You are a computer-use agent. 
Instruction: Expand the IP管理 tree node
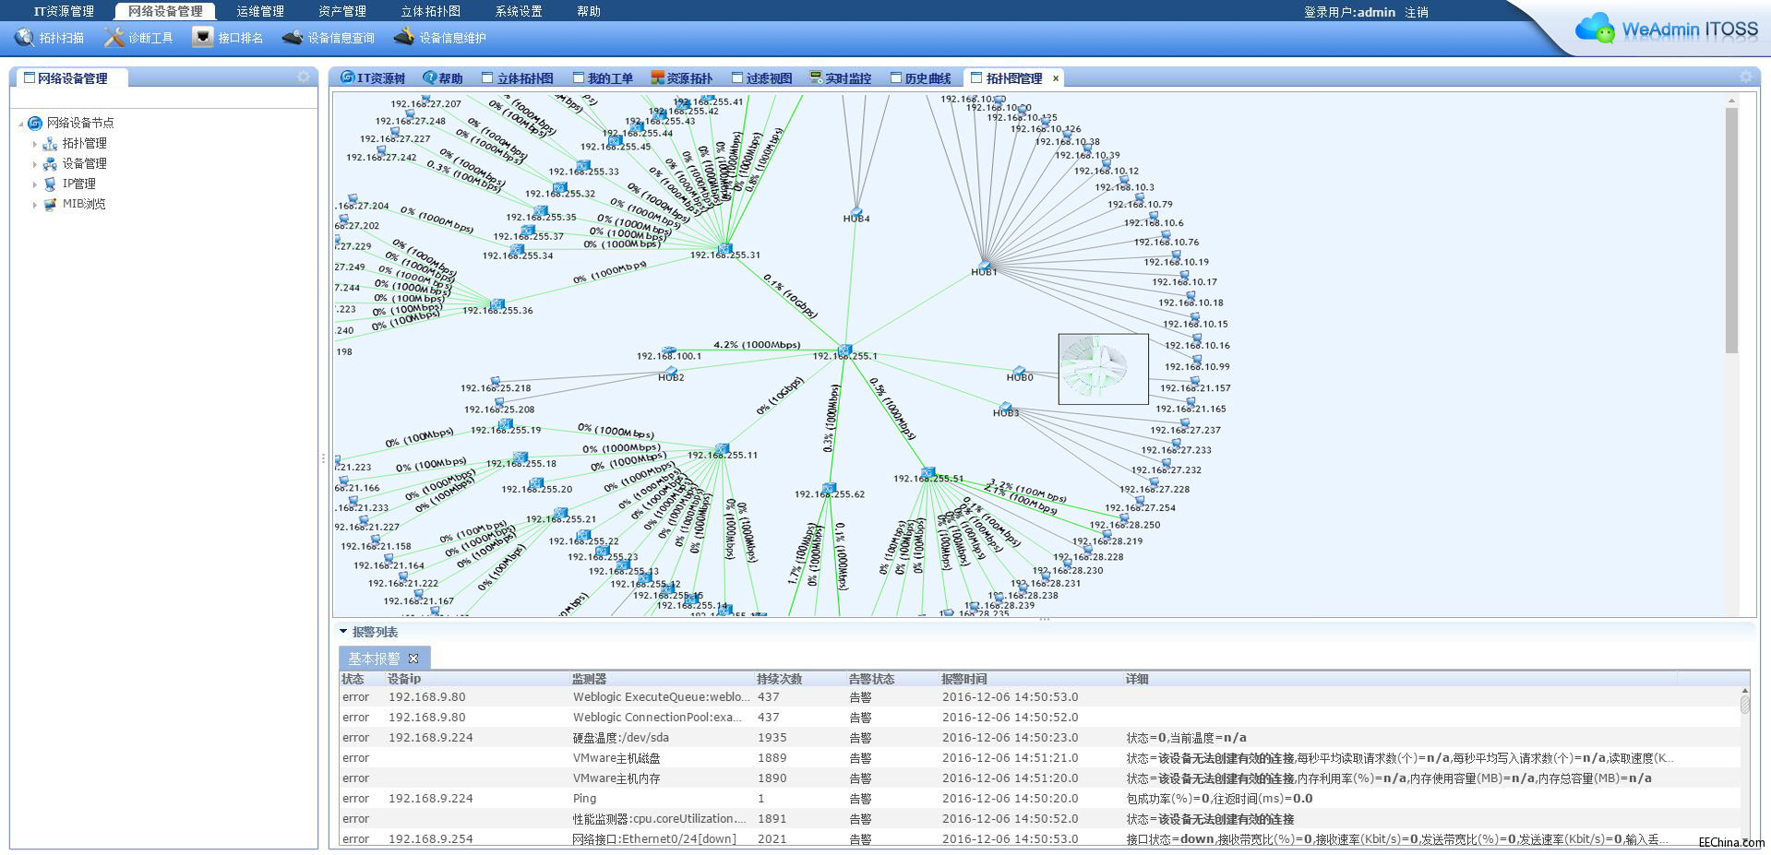pyautogui.click(x=35, y=184)
